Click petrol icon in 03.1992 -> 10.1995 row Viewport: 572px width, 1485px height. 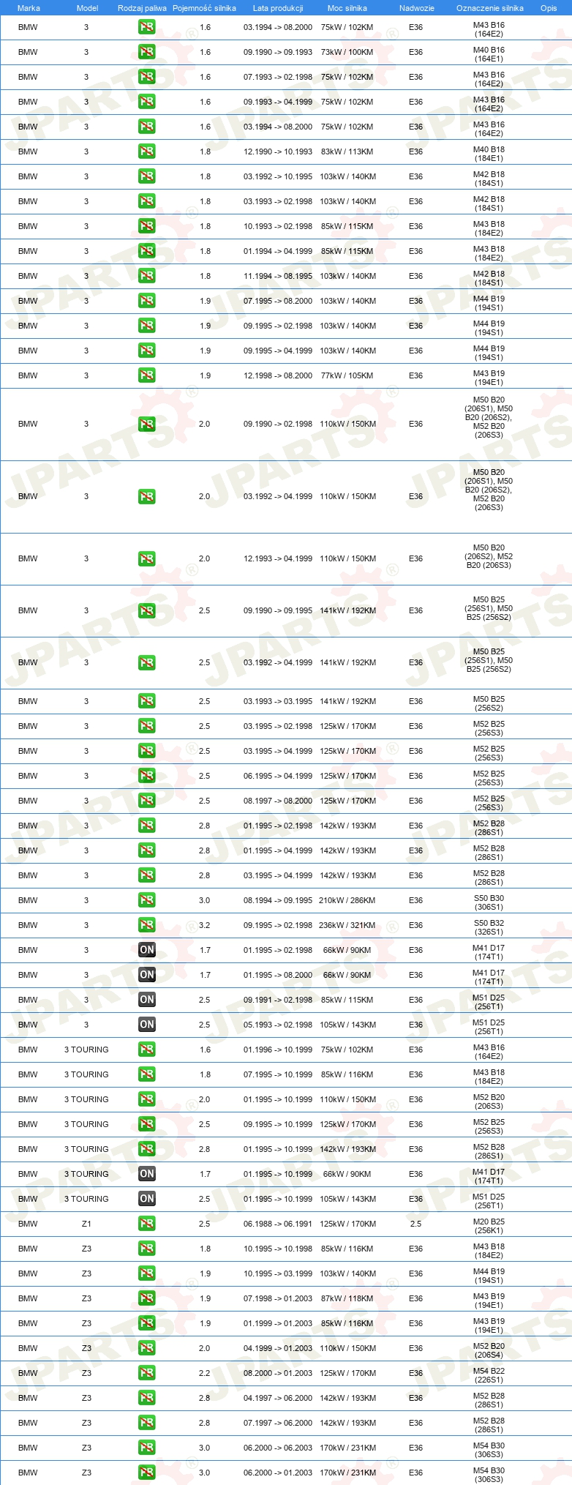pos(147,176)
